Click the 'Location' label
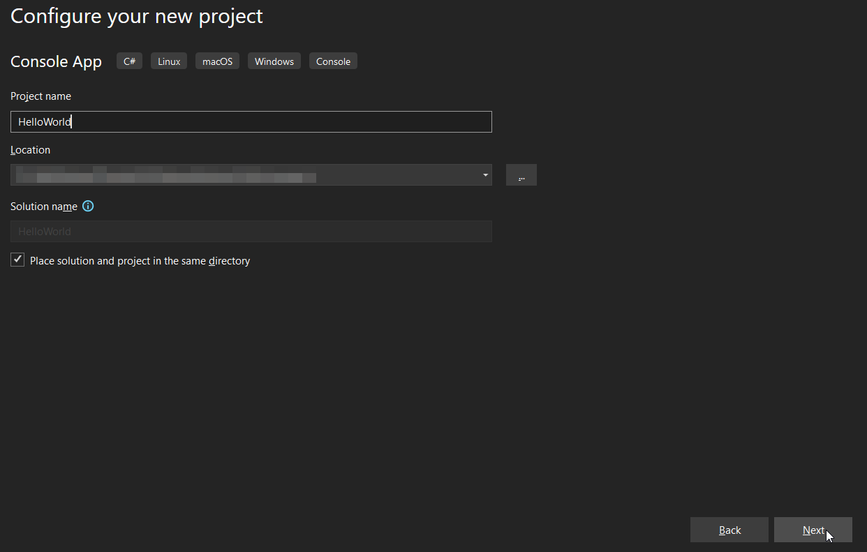 31,150
